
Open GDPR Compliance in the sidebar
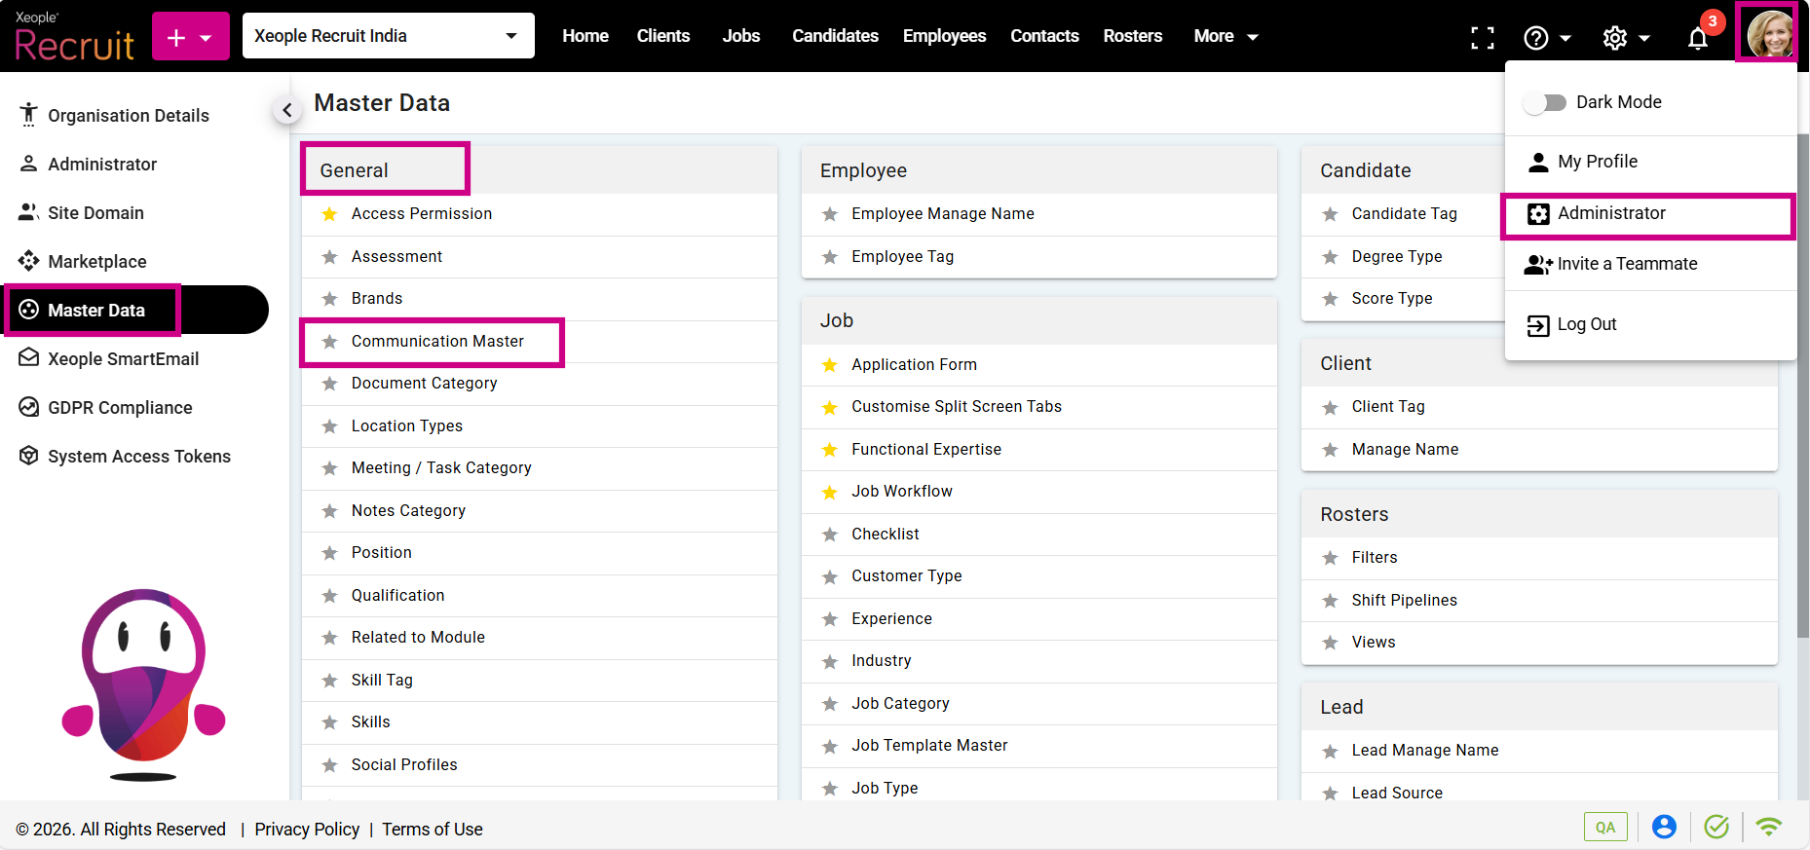(x=120, y=408)
